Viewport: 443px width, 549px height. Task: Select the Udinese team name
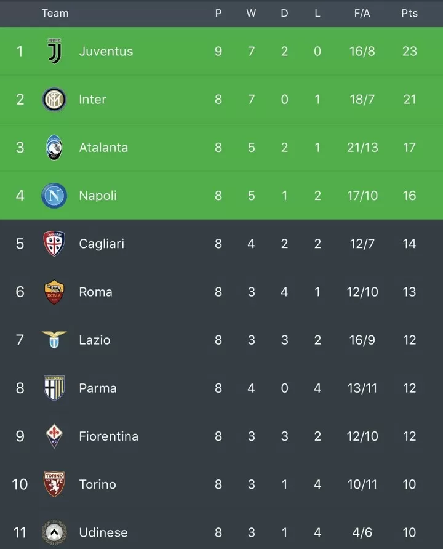pos(103,532)
